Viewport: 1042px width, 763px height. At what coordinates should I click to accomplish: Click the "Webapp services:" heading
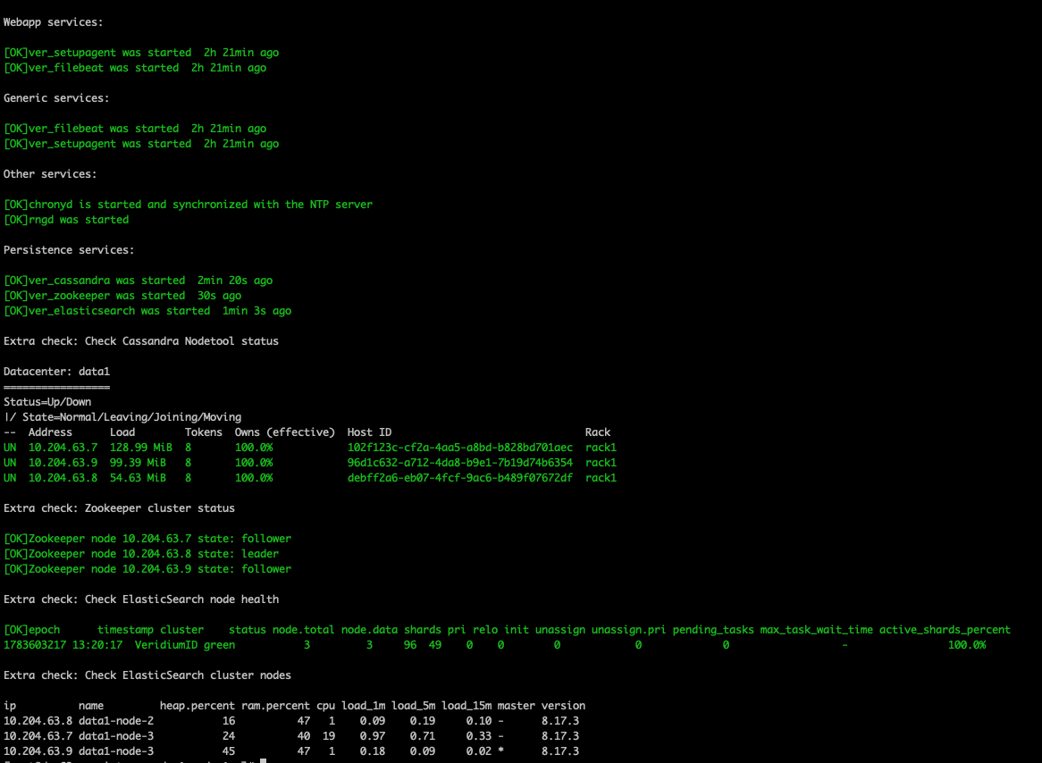(53, 22)
